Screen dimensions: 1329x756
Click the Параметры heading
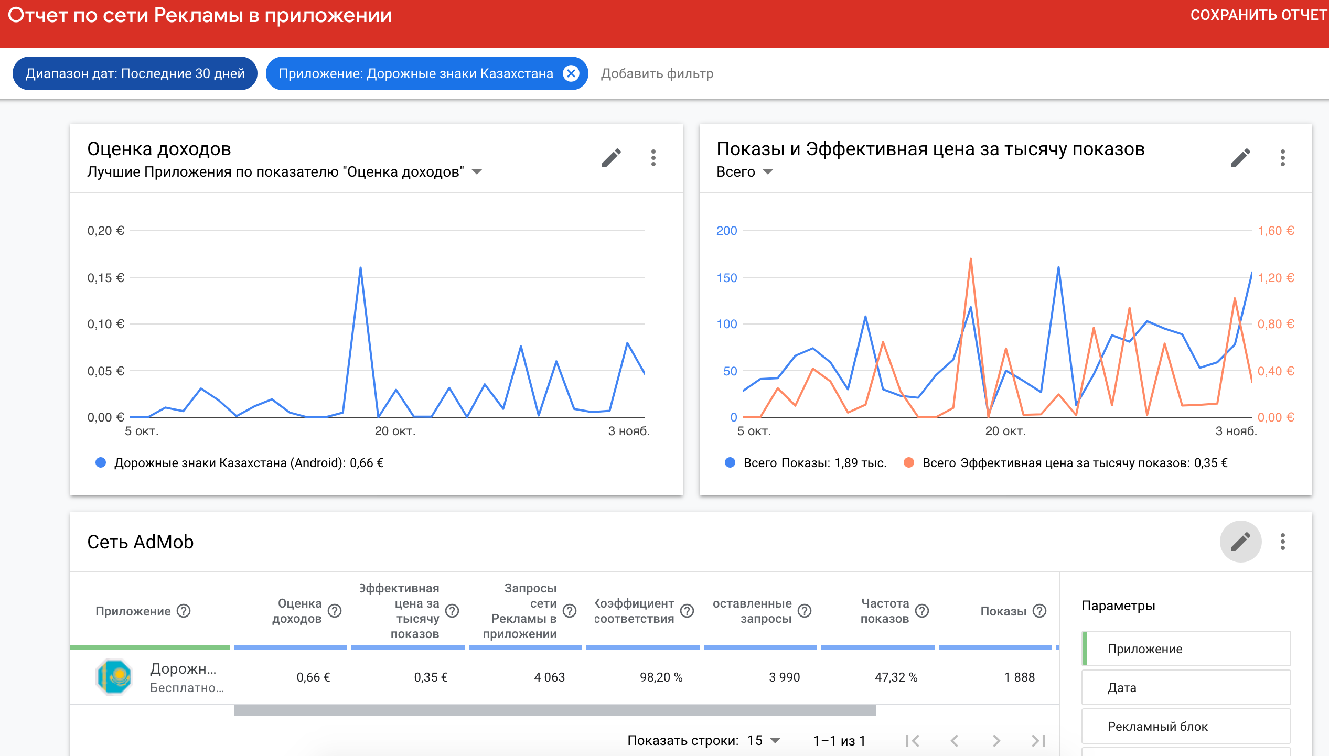coord(1118,606)
